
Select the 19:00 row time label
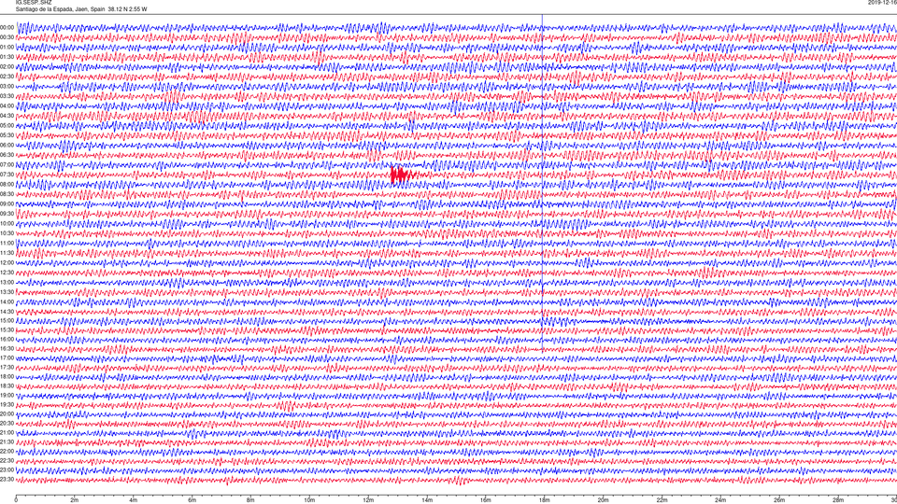(7, 396)
